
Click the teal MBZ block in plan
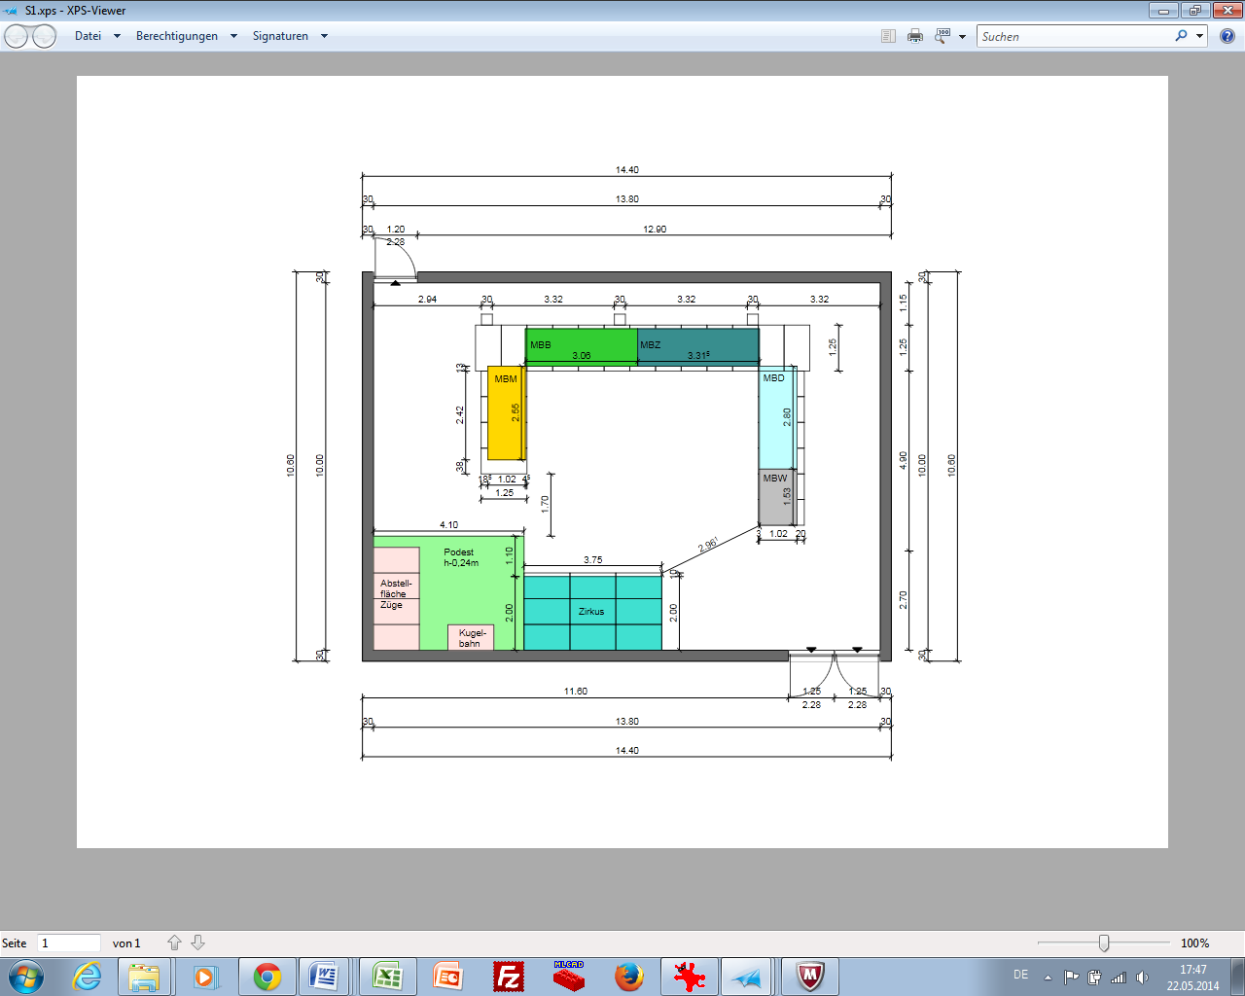[x=698, y=346]
